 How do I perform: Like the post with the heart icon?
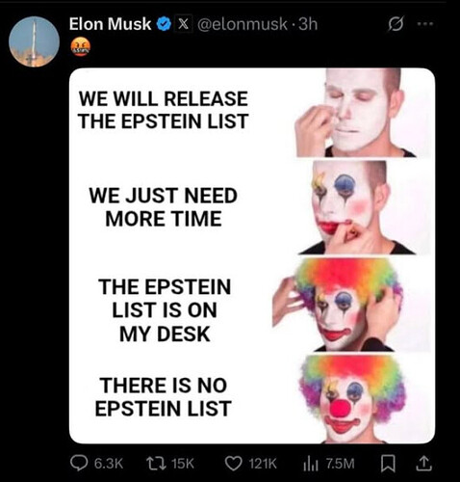(233, 463)
